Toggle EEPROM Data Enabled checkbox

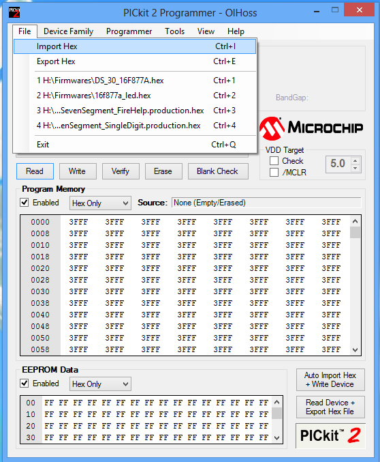coord(25,384)
